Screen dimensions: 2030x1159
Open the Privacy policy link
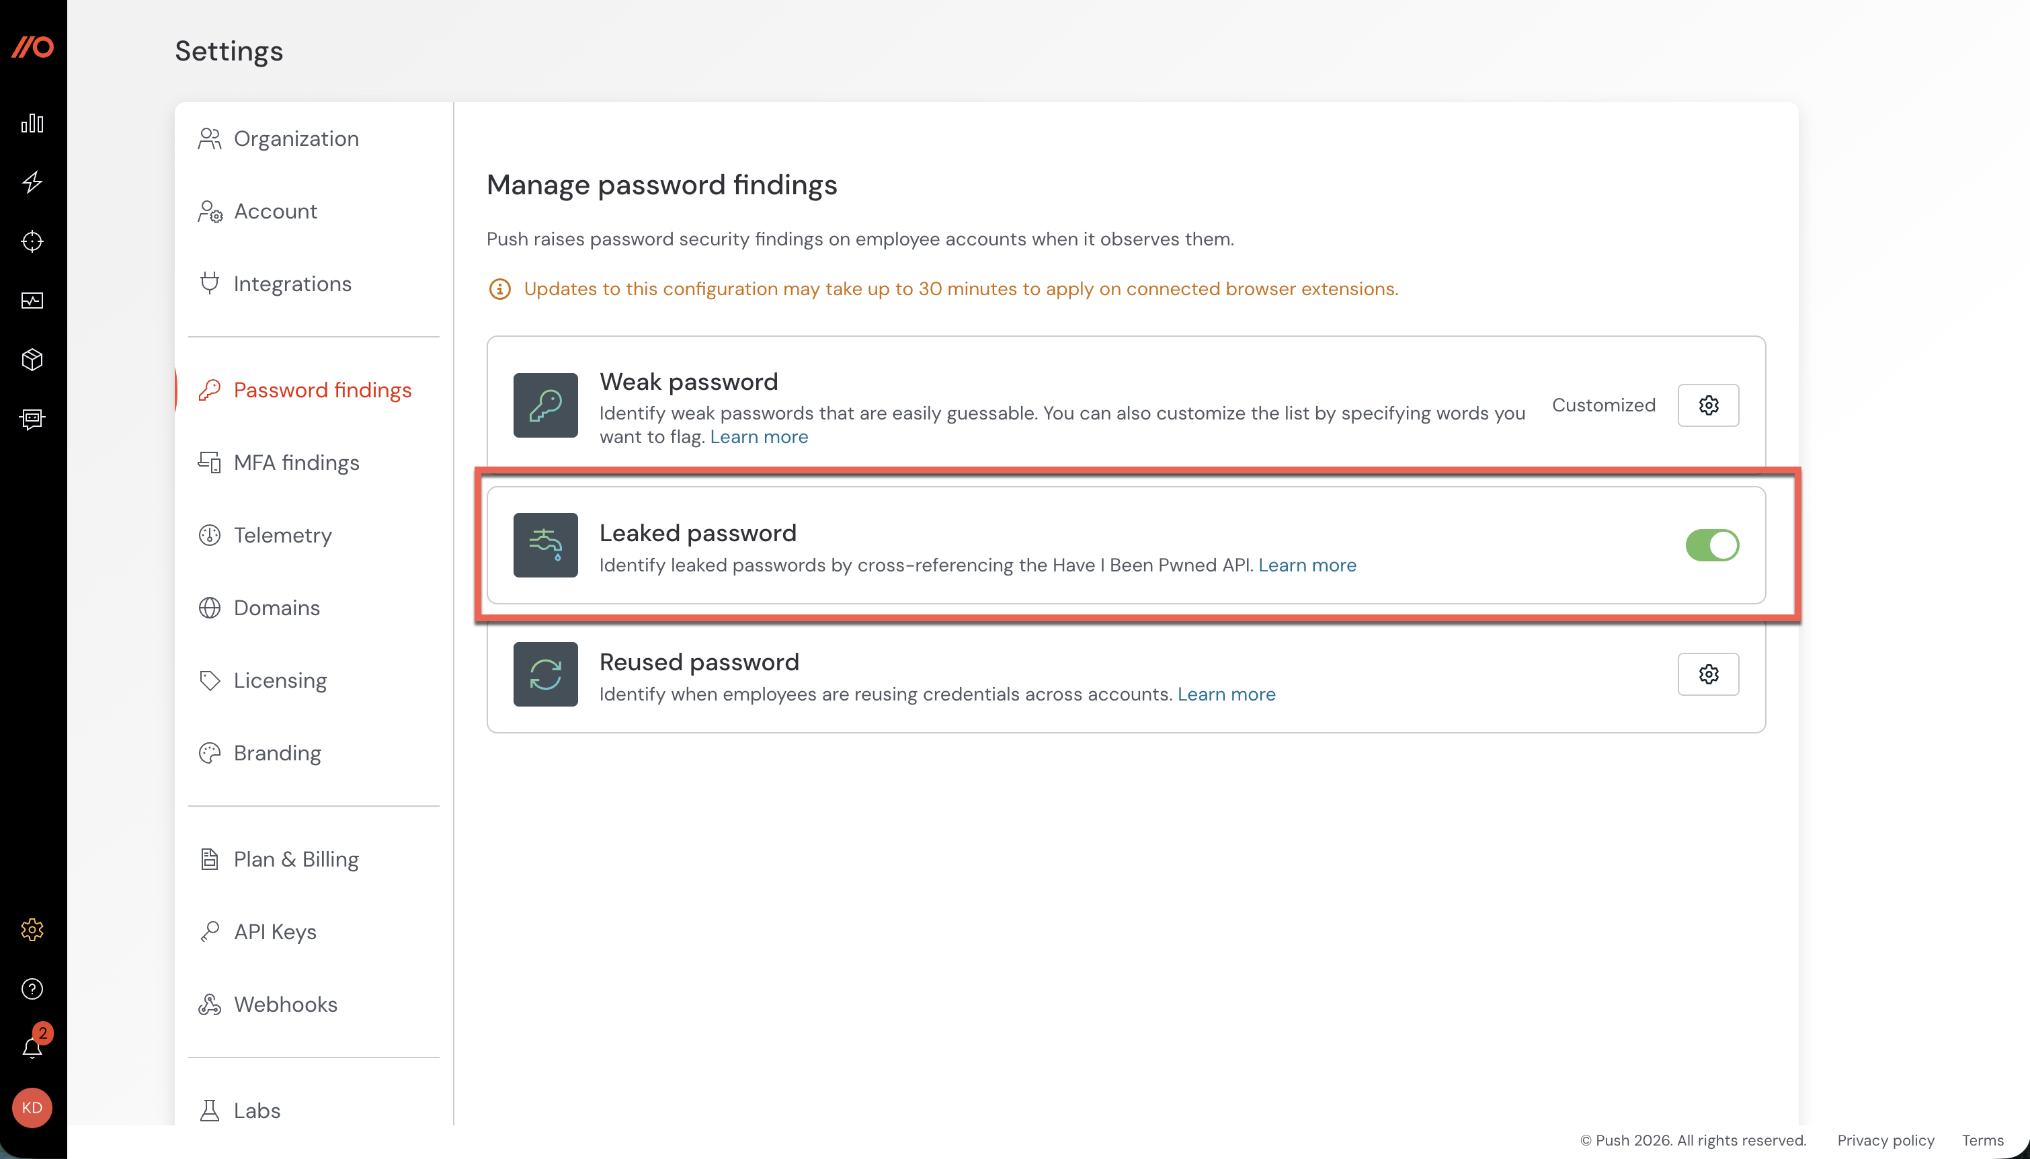[x=1887, y=1141]
